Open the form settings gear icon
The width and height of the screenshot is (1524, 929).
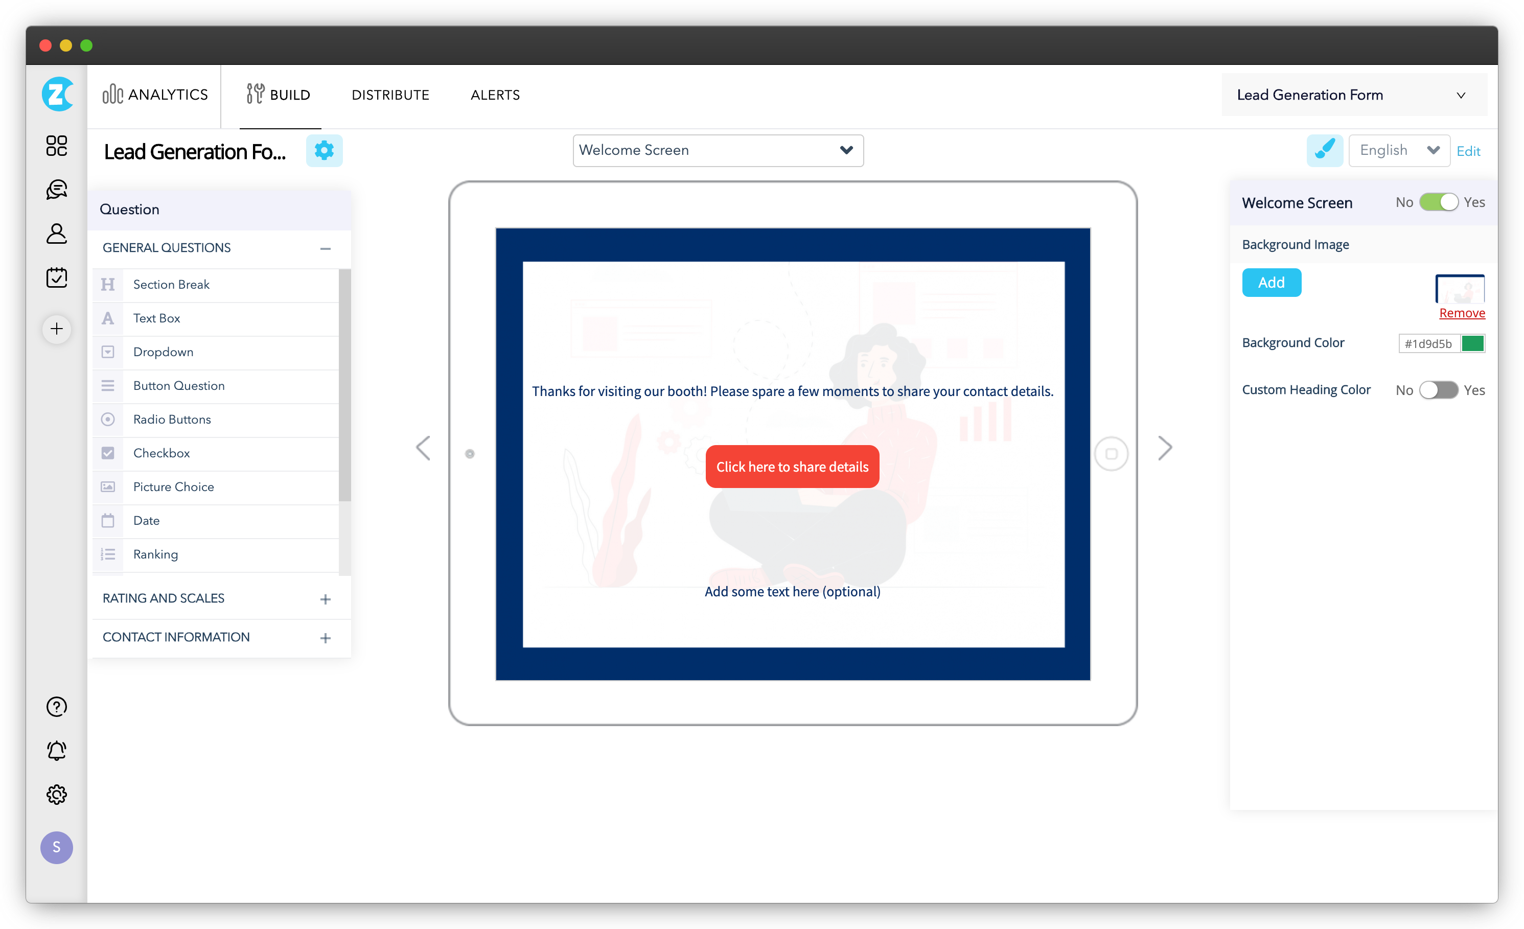coord(324,150)
